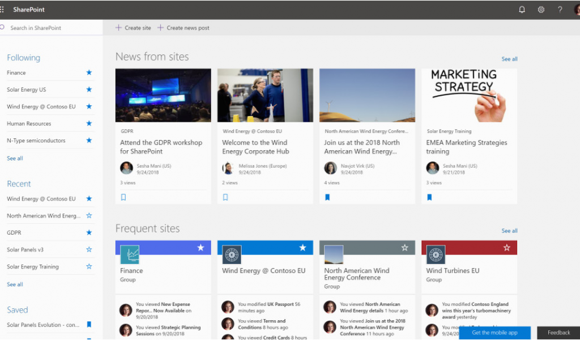See all recent sites
Image resolution: width=580 pixels, height=340 pixels.
(x=15, y=284)
